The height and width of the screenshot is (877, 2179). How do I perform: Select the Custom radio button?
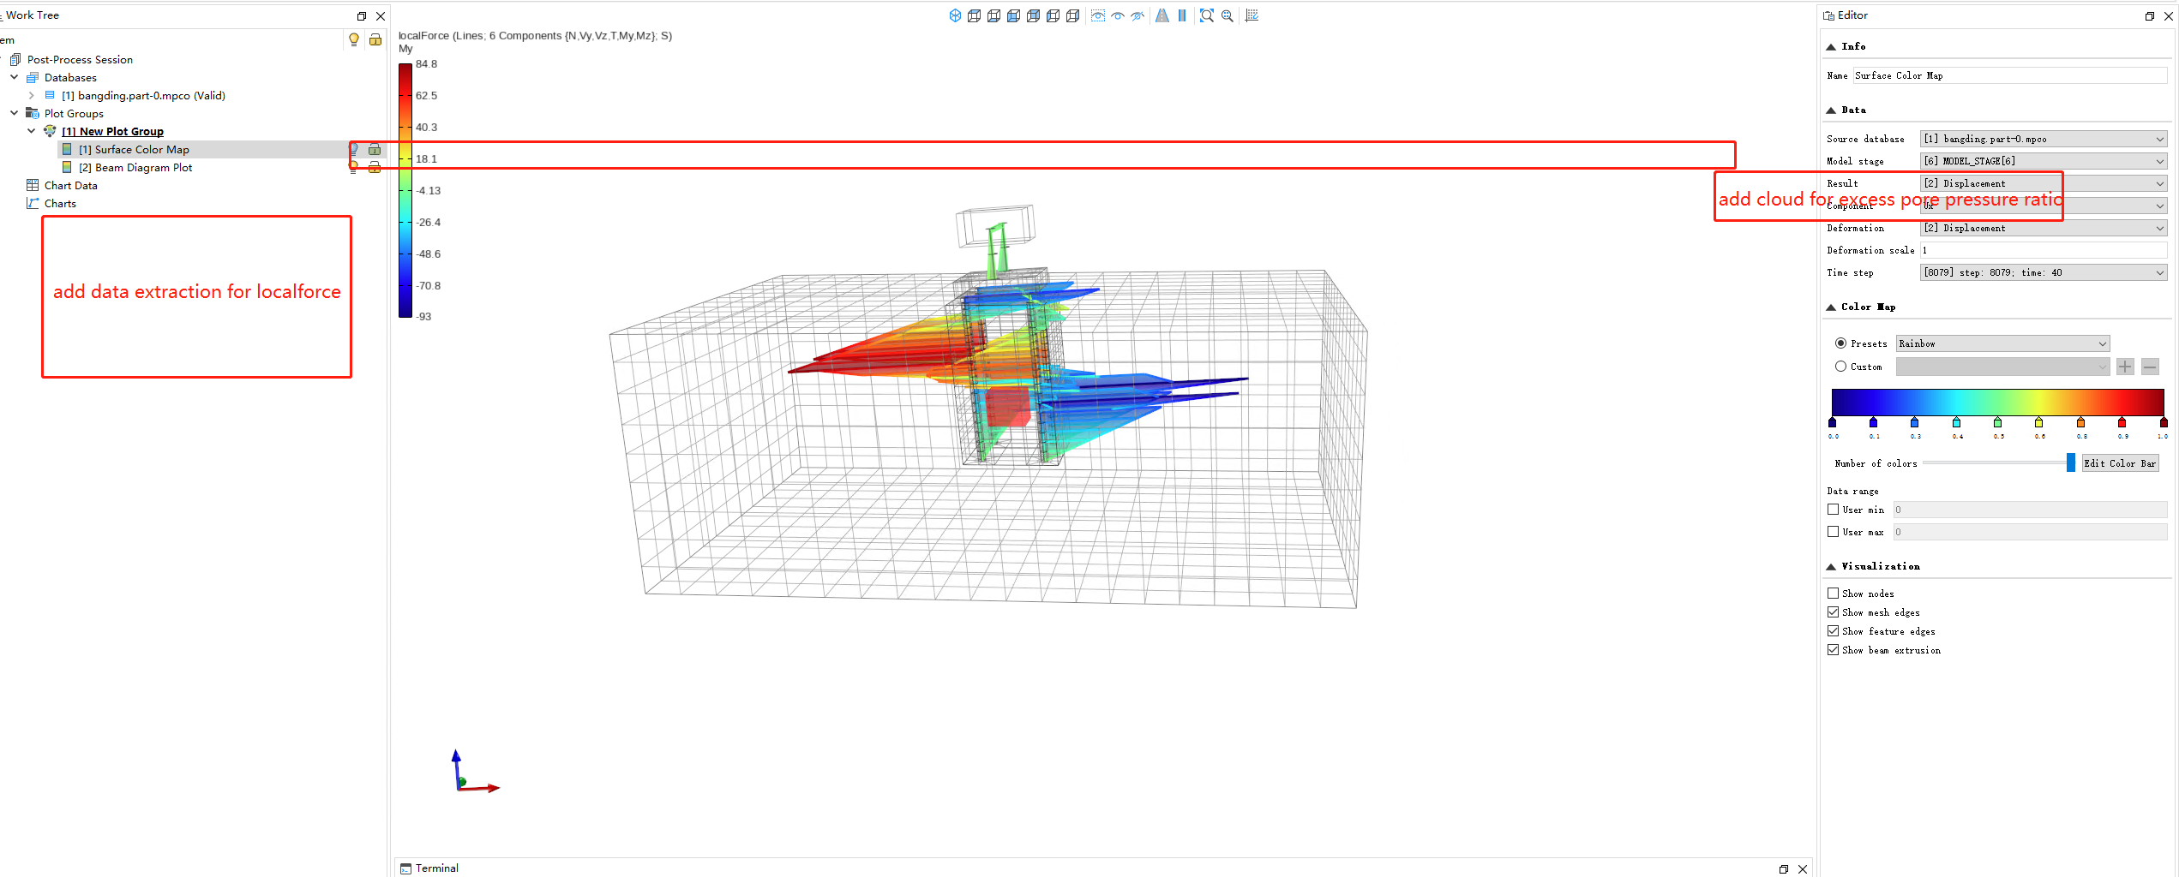click(1840, 367)
